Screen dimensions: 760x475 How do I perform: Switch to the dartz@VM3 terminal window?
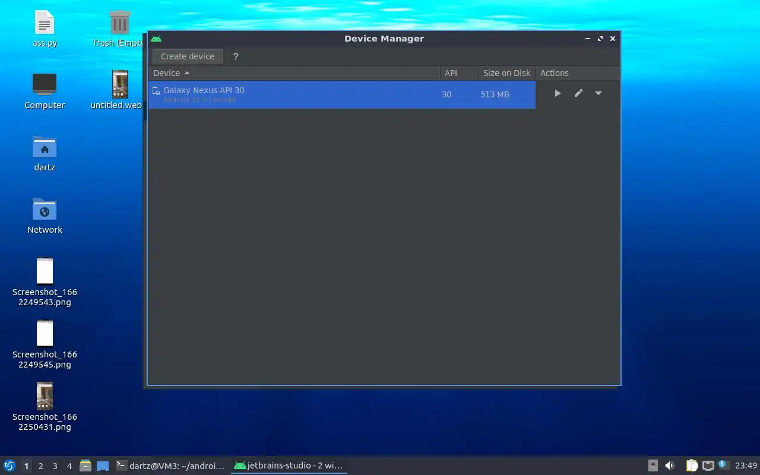tap(171, 465)
